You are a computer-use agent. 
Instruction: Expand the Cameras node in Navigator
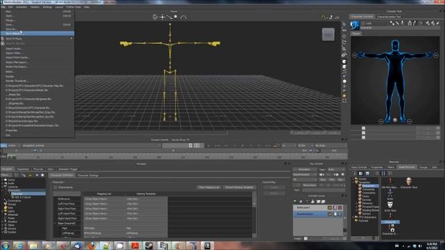click(2, 187)
